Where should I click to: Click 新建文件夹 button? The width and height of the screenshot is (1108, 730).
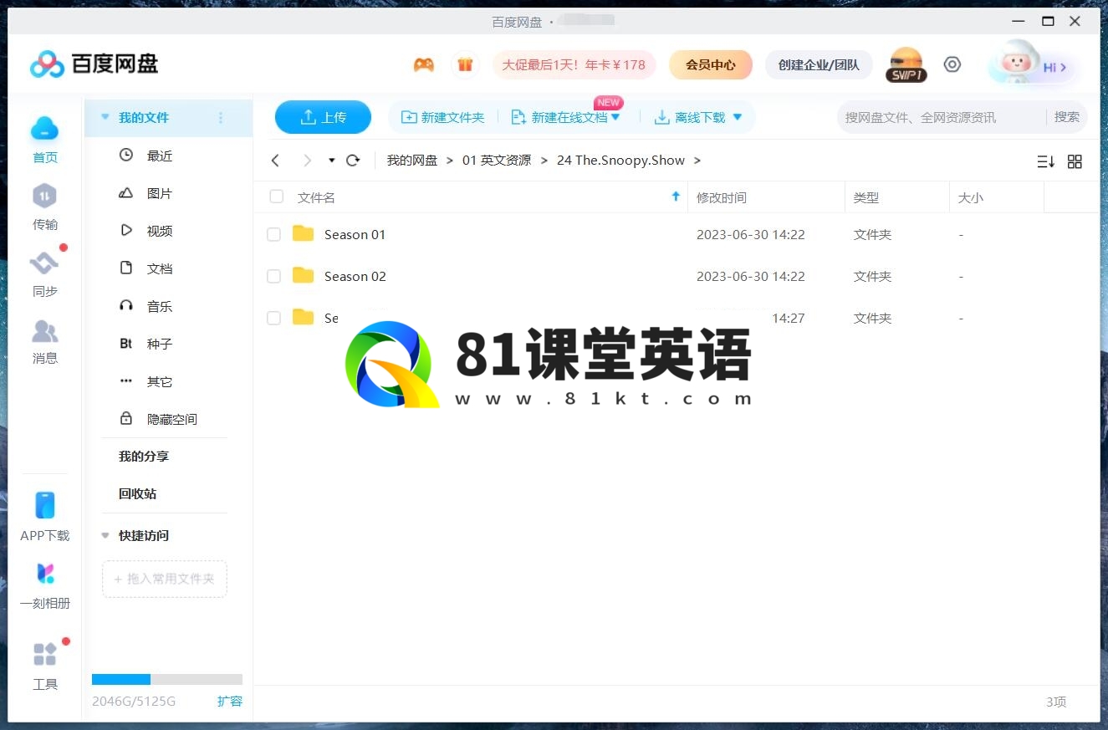pos(443,117)
